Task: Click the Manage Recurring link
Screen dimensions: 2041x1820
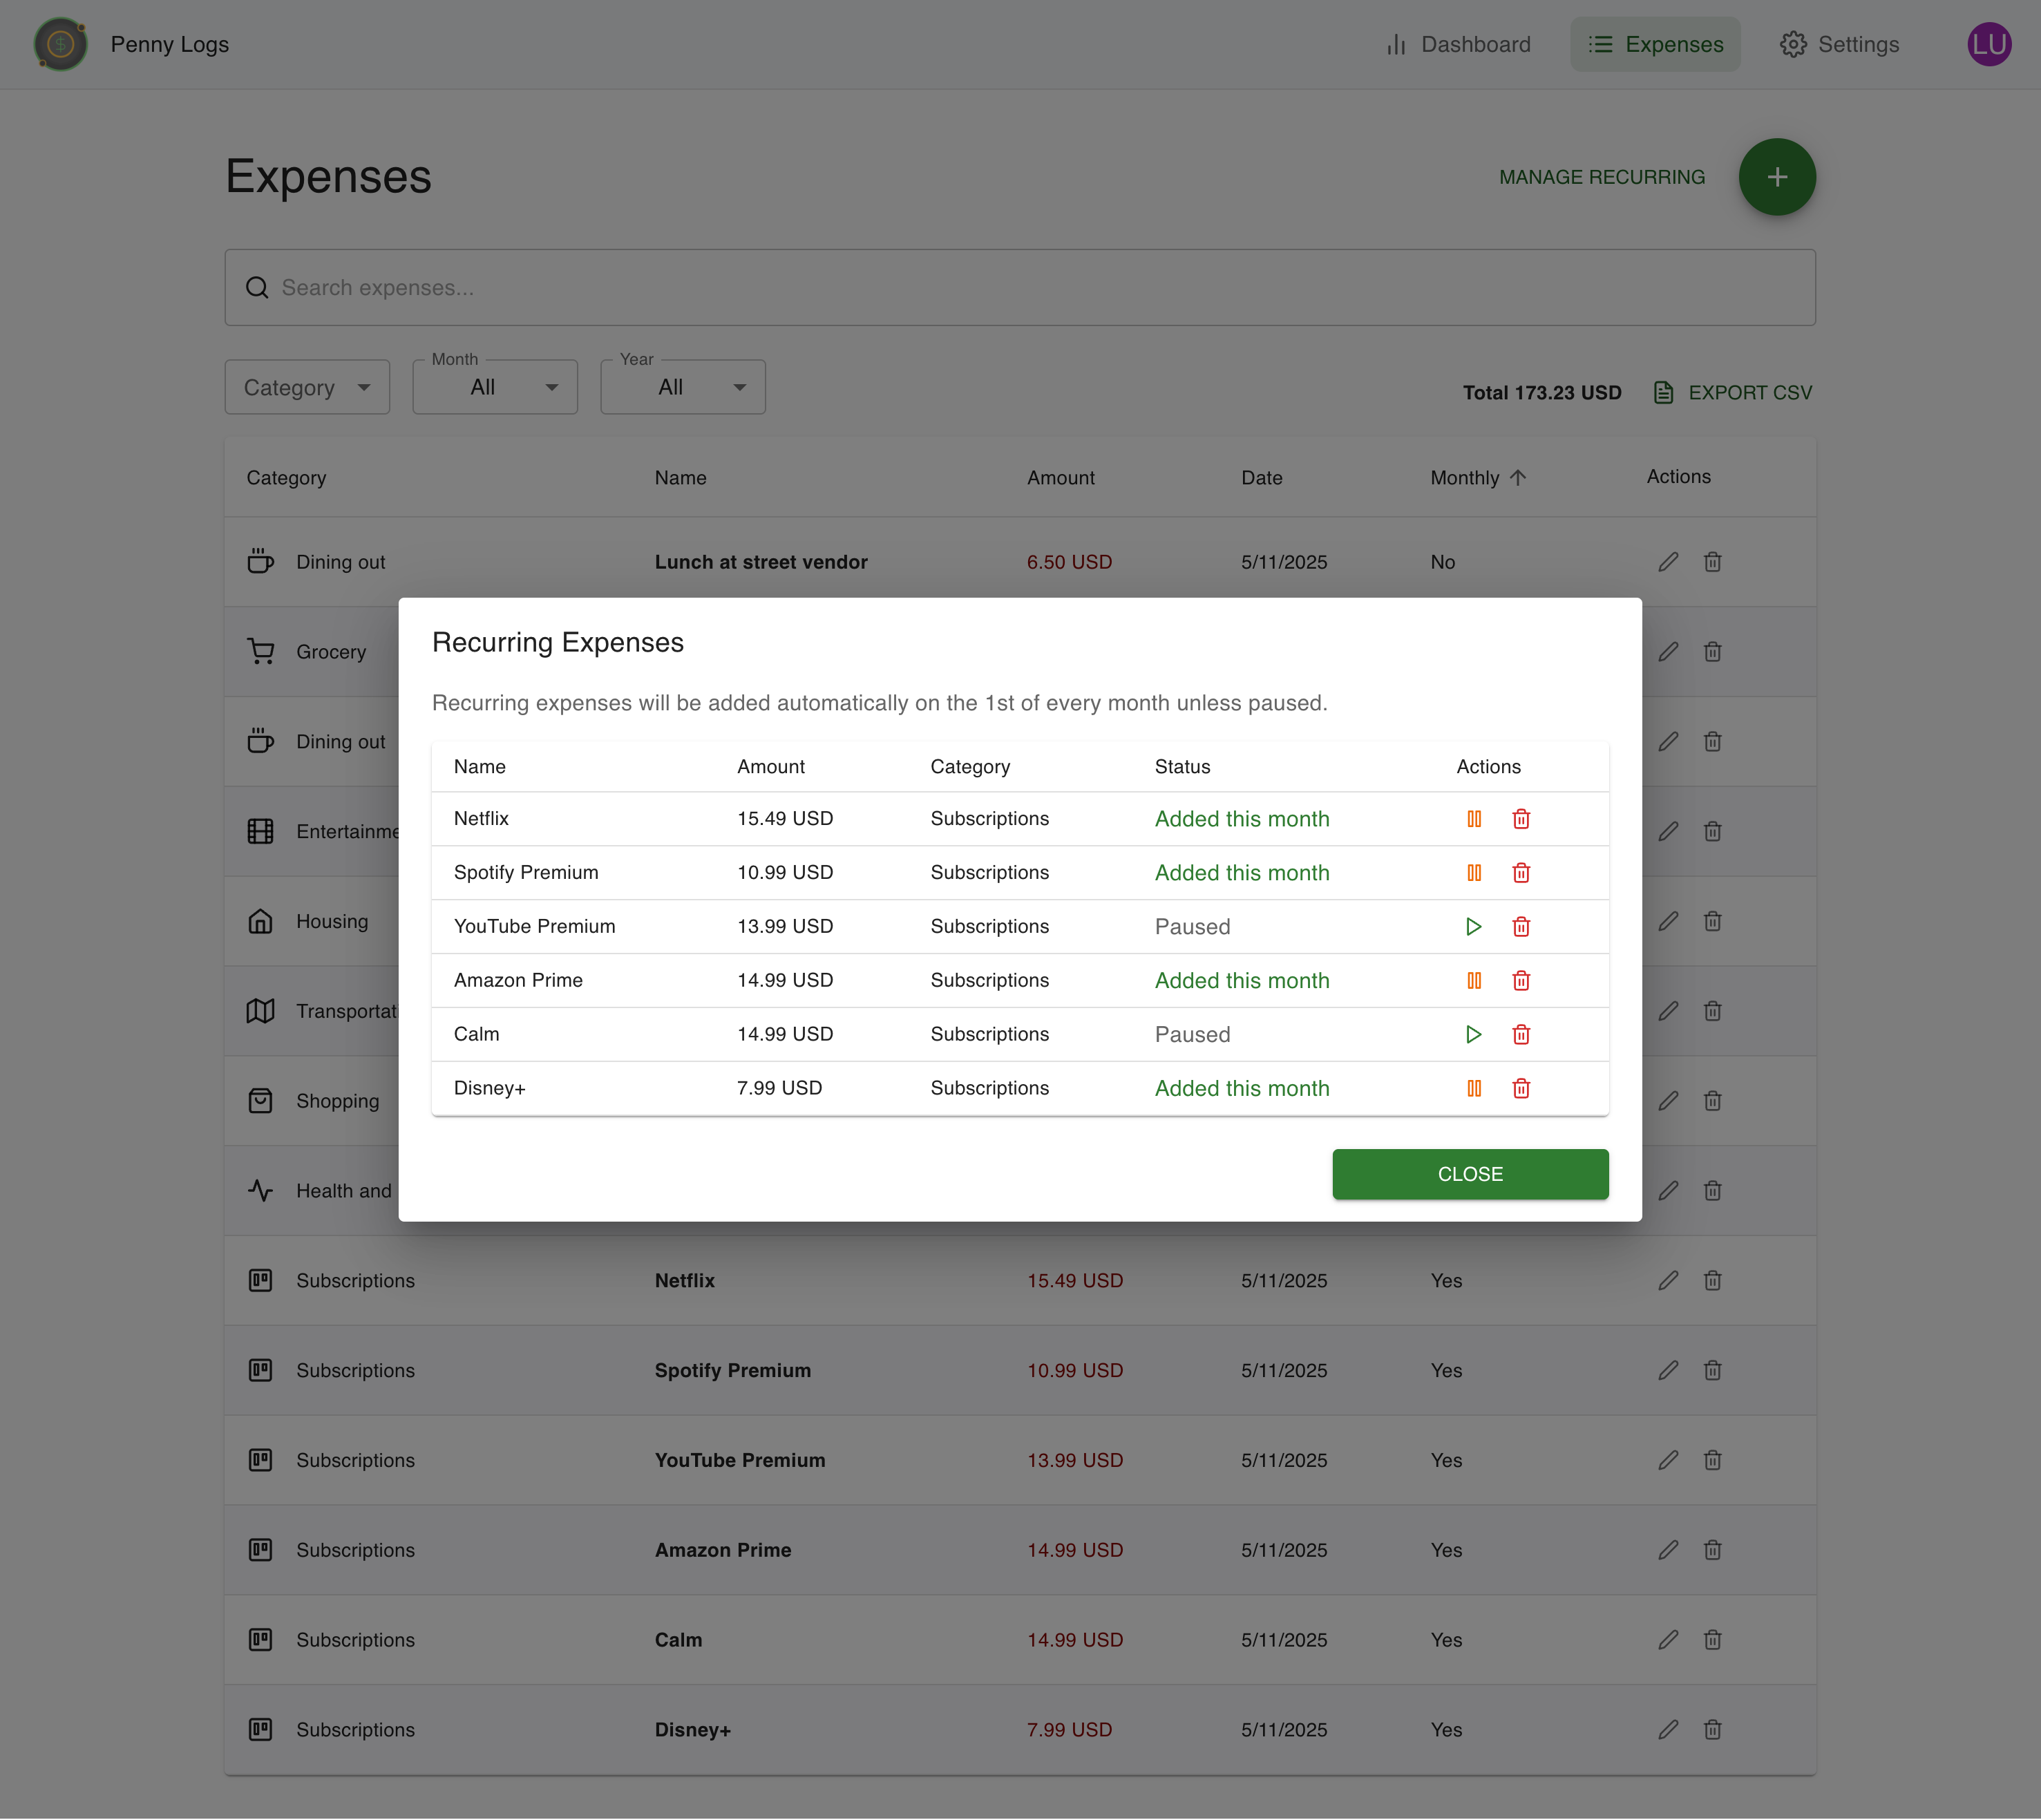Action: (x=1602, y=177)
